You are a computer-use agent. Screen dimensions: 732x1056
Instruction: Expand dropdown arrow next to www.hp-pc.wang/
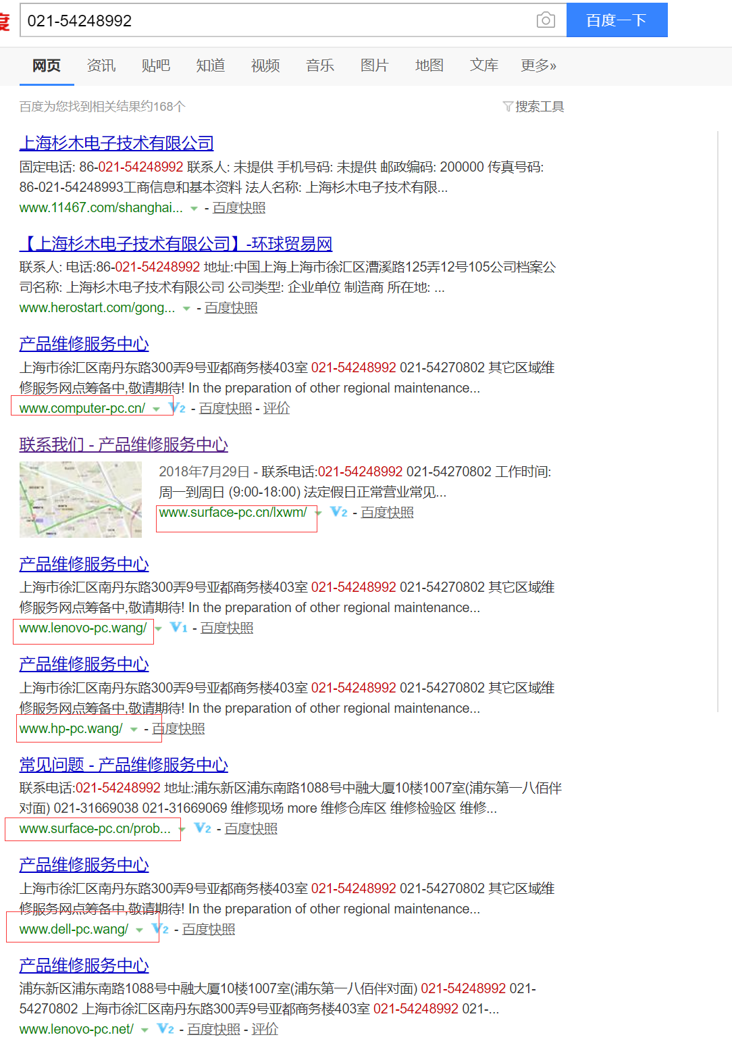134,730
